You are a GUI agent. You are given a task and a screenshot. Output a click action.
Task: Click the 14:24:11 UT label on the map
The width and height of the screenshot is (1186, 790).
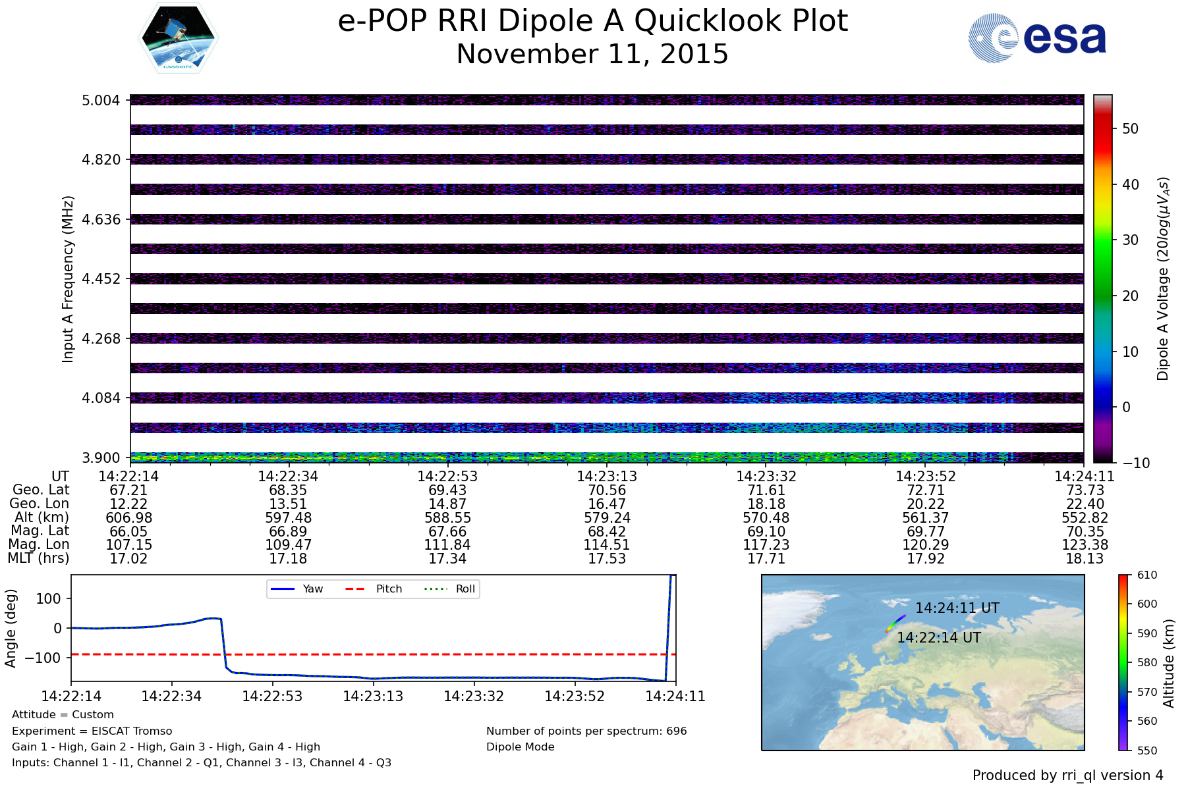957,608
